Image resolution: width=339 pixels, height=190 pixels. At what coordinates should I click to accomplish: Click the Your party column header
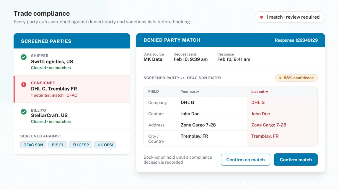(x=190, y=92)
